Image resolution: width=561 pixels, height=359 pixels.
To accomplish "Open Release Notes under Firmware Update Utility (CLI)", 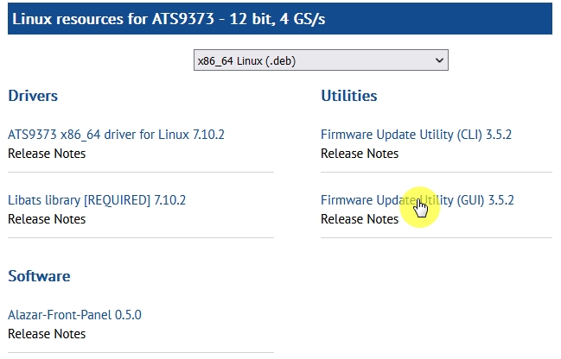I will [360, 154].
